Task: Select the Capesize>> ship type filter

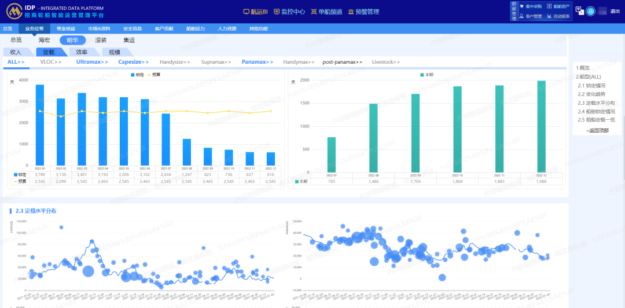Action: tap(134, 62)
